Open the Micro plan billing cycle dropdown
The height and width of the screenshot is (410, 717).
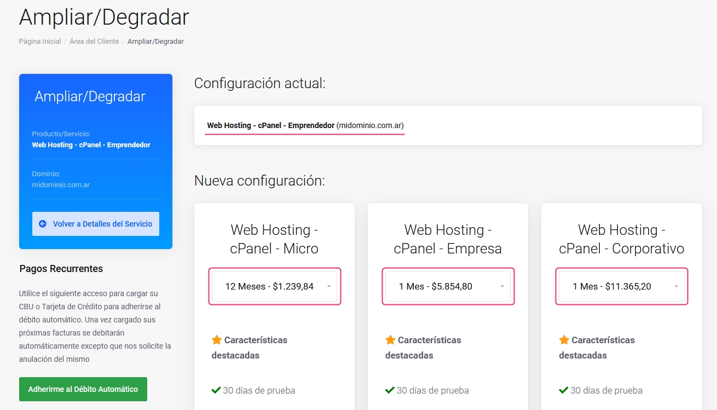point(274,286)
